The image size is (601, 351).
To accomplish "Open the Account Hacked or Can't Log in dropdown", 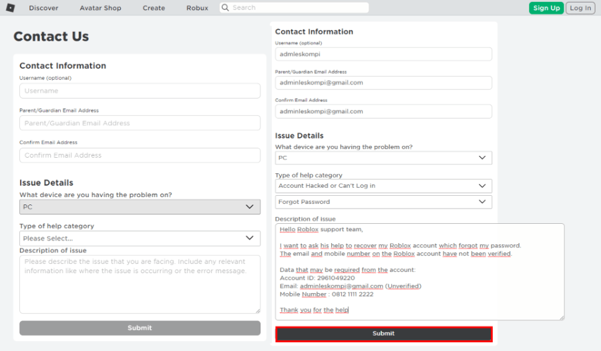I will pyautogui.click(x=383, y=186).
